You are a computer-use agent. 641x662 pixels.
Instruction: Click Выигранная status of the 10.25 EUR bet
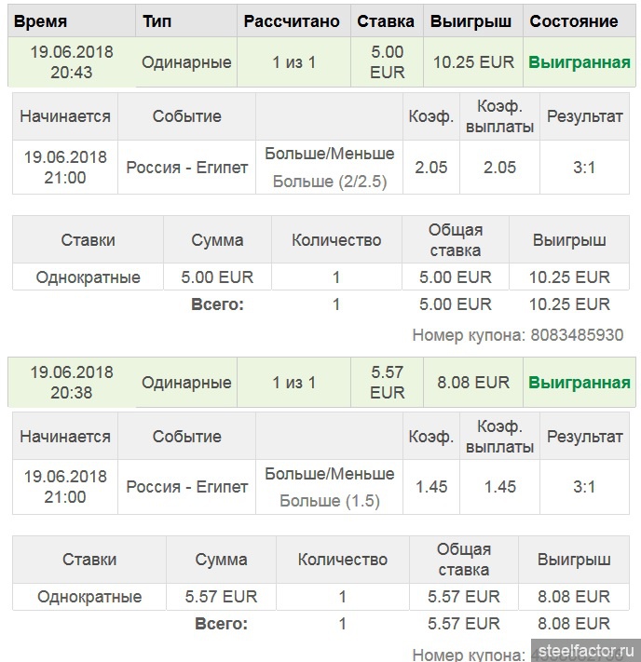point(579,63)
